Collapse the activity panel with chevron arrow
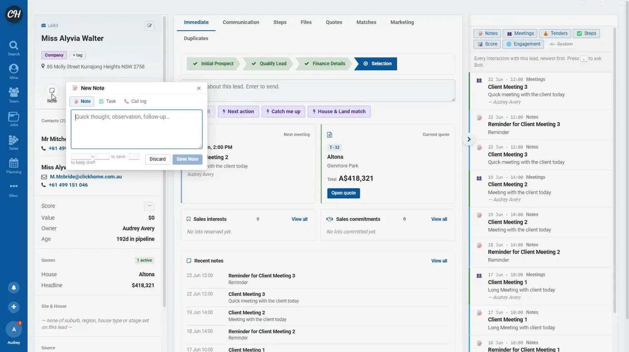 (469, 139)
